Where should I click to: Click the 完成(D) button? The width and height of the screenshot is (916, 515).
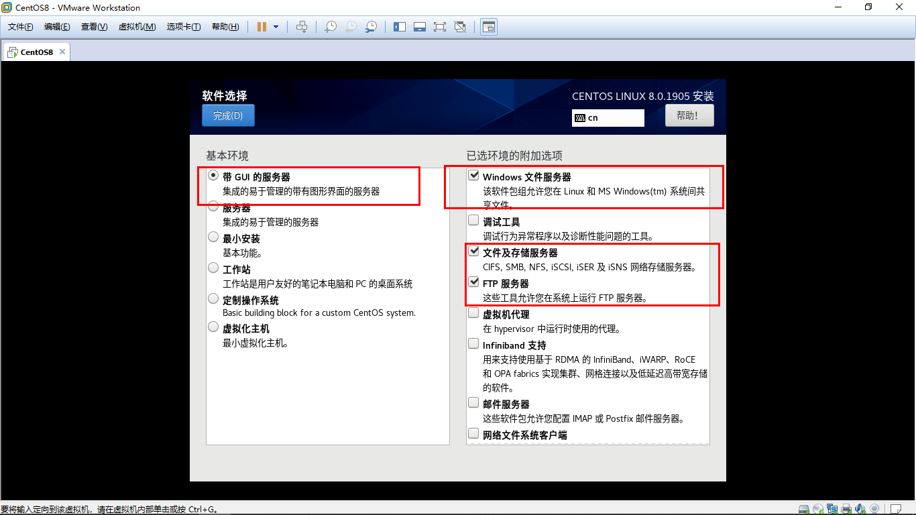click(228, 115)
